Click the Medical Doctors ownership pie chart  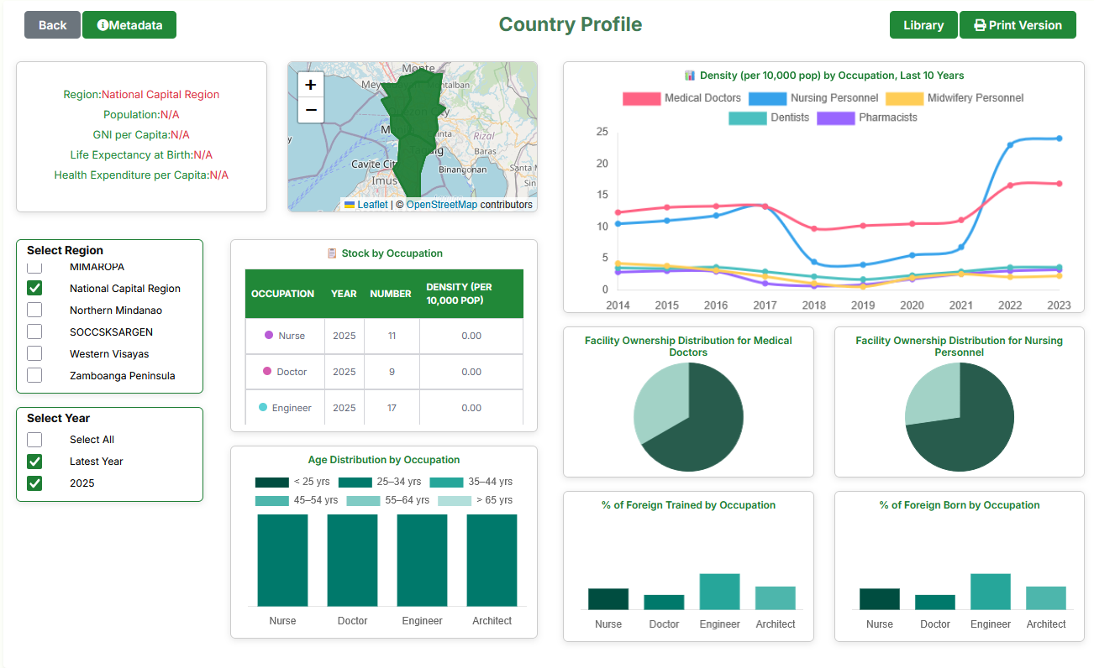688,417
